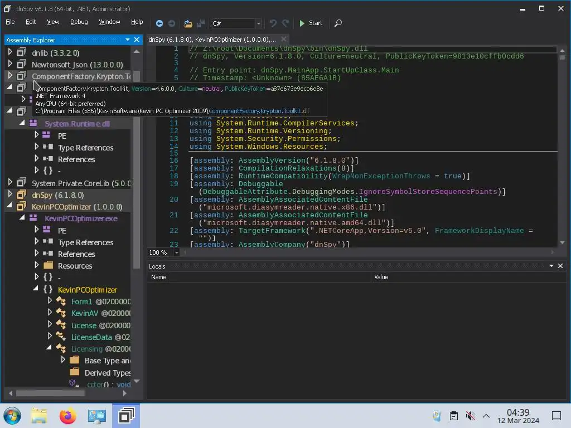Click the Base Type folder icon
Image resolution: width=571 pixels, height=428 pixels.
74,360
